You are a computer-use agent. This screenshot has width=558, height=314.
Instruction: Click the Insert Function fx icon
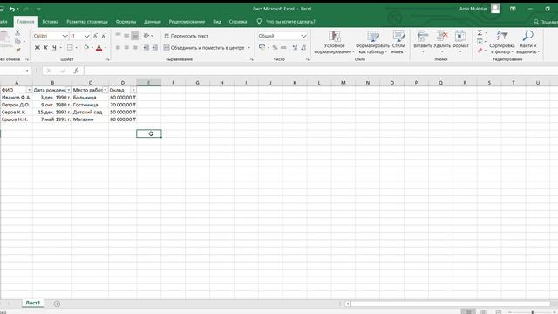(x=76, y=71)
